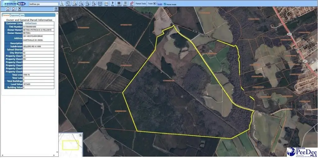The image size is (318, 158).
Task: Open the Help question mark
Action: tap(112, 4)
